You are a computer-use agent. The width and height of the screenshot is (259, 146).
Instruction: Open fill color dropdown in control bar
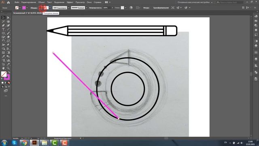tap(20, 8)
